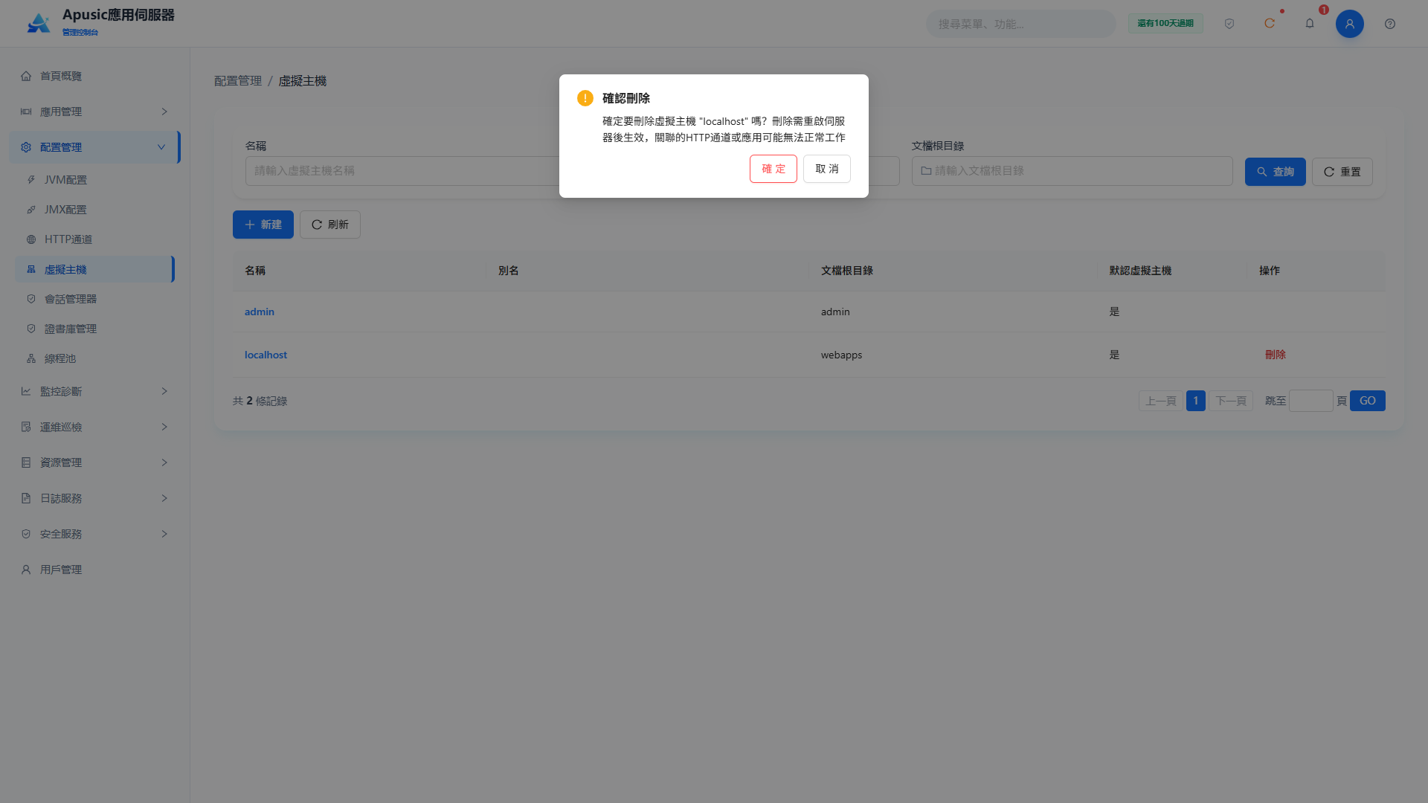Expand the 運維巡檢 chevron
1428x803 pixels.
click(x=164, y=427)
